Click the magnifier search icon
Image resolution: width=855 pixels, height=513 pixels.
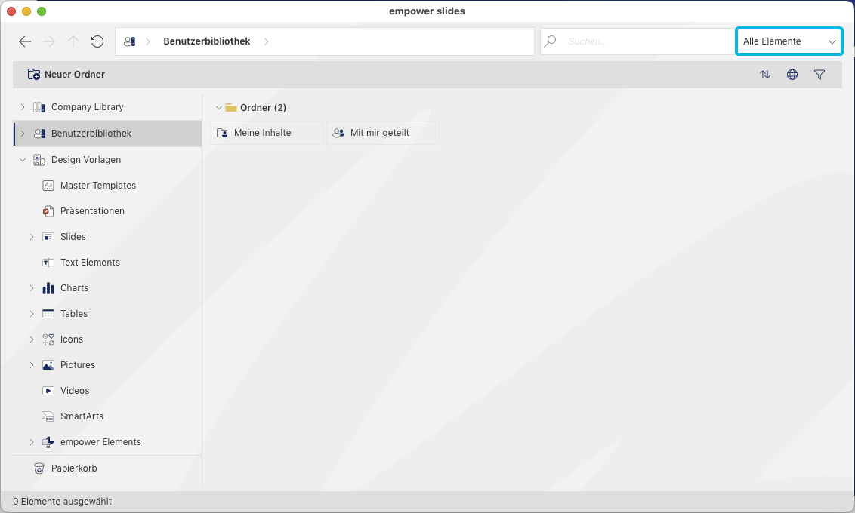[x=550, y=41]
